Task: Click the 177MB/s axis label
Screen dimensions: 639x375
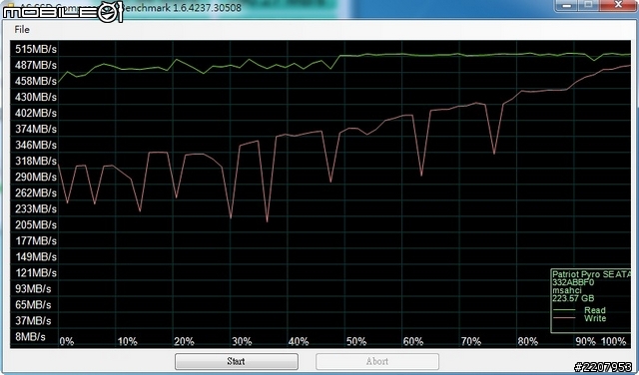Action: pos(36,240)
